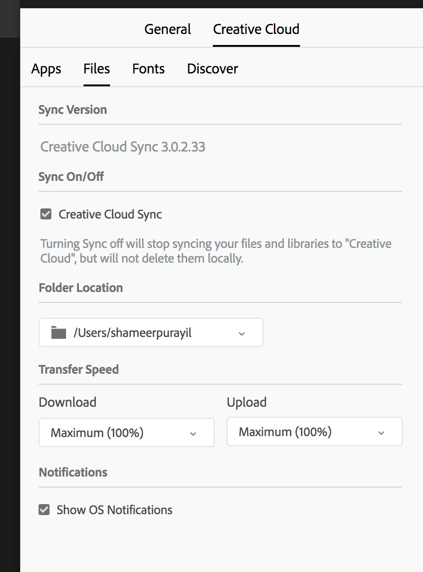Open the Files sub-tab
The image size is (423, 572).
tap(96, 69)
